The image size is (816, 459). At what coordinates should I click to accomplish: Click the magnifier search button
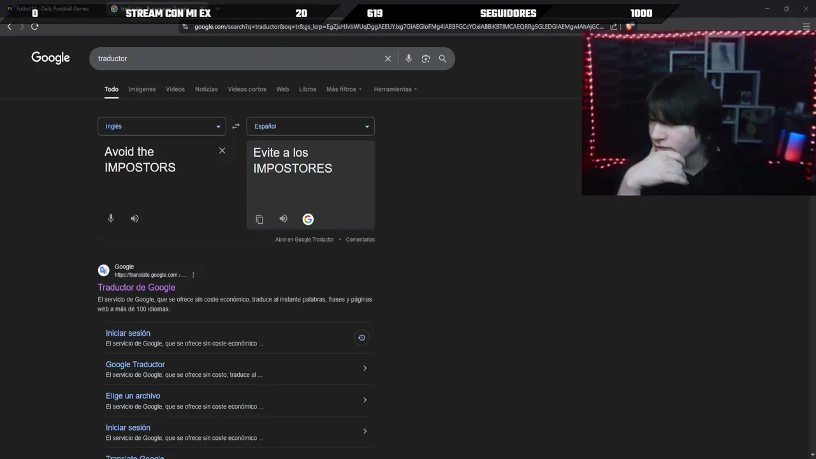442,59
